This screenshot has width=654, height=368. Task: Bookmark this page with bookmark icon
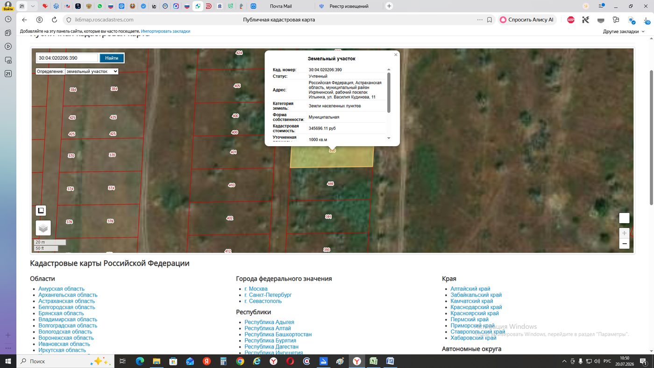tap(490, 20)
